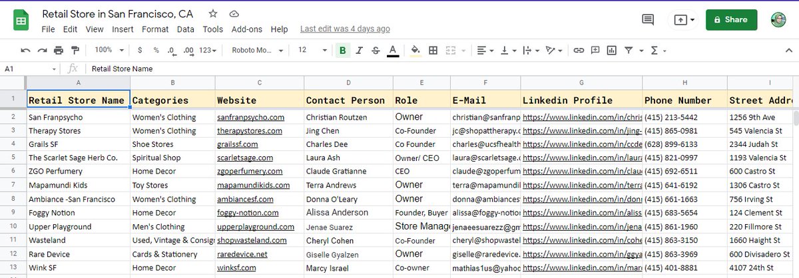
Task: Open the more number formats 123 dropdown
Action: [208, 50]
